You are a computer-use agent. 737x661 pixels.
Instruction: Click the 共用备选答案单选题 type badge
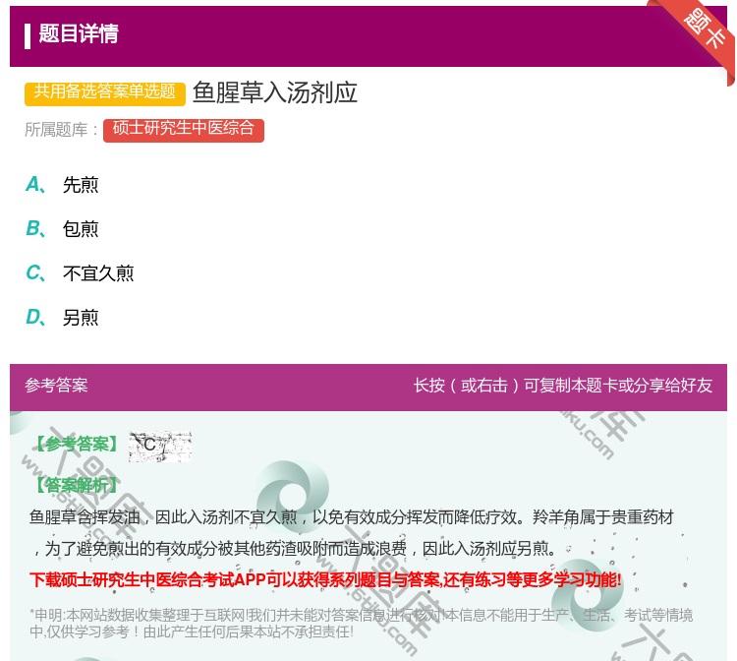tap(105, 92)
